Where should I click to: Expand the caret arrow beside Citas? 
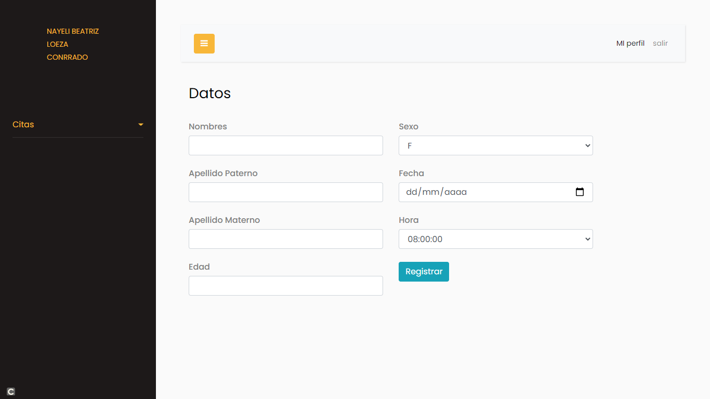coord(140,125)
